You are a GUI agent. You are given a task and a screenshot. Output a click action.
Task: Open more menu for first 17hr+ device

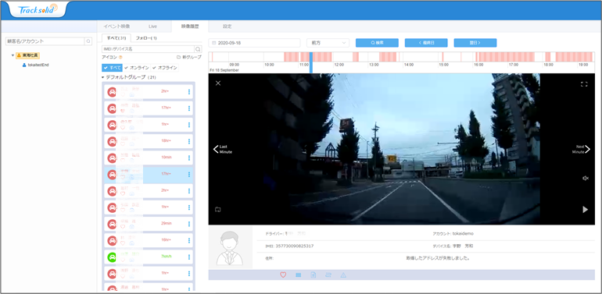[189, 108]
